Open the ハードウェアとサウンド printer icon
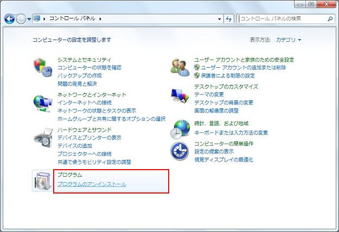The height and width of the screenshot is (232, 339). (x=43, y=138)
